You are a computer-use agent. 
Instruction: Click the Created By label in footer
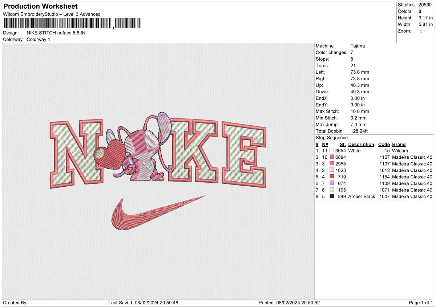coord(15,303)
